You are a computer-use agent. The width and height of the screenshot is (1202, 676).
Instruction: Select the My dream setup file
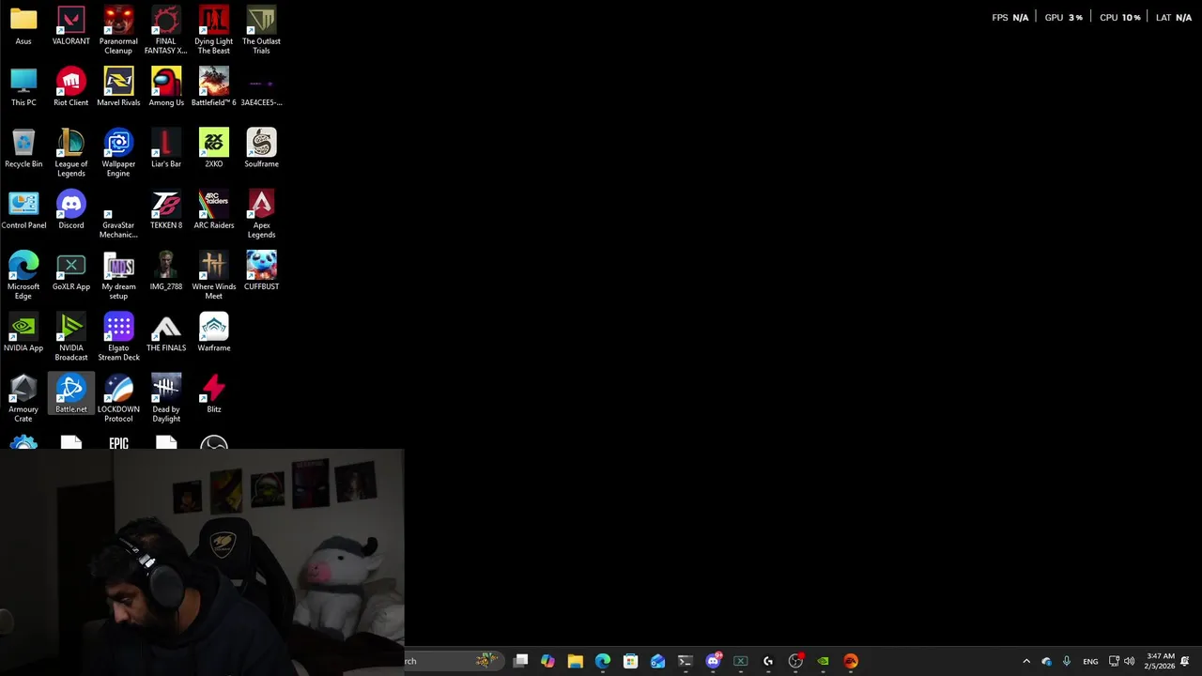[118, 276]
